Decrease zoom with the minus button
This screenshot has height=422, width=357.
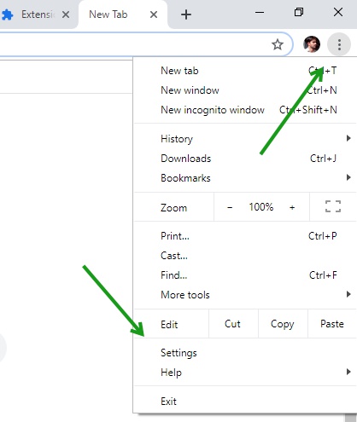(230, 207)
